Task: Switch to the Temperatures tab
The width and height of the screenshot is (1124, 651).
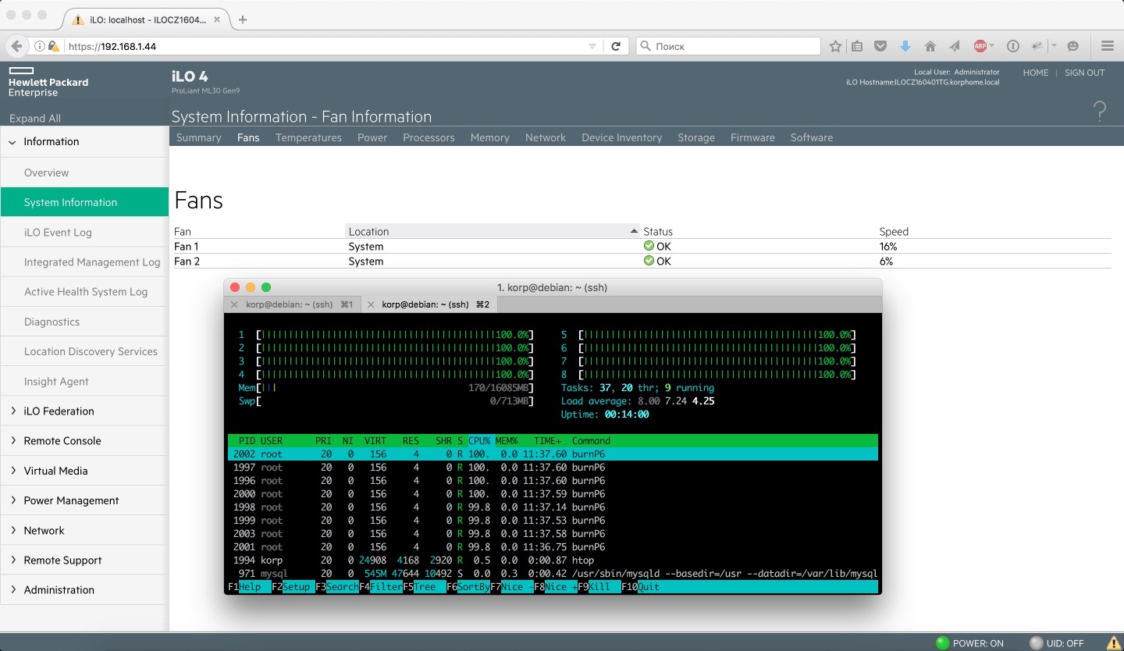Action: coord(308,137)
